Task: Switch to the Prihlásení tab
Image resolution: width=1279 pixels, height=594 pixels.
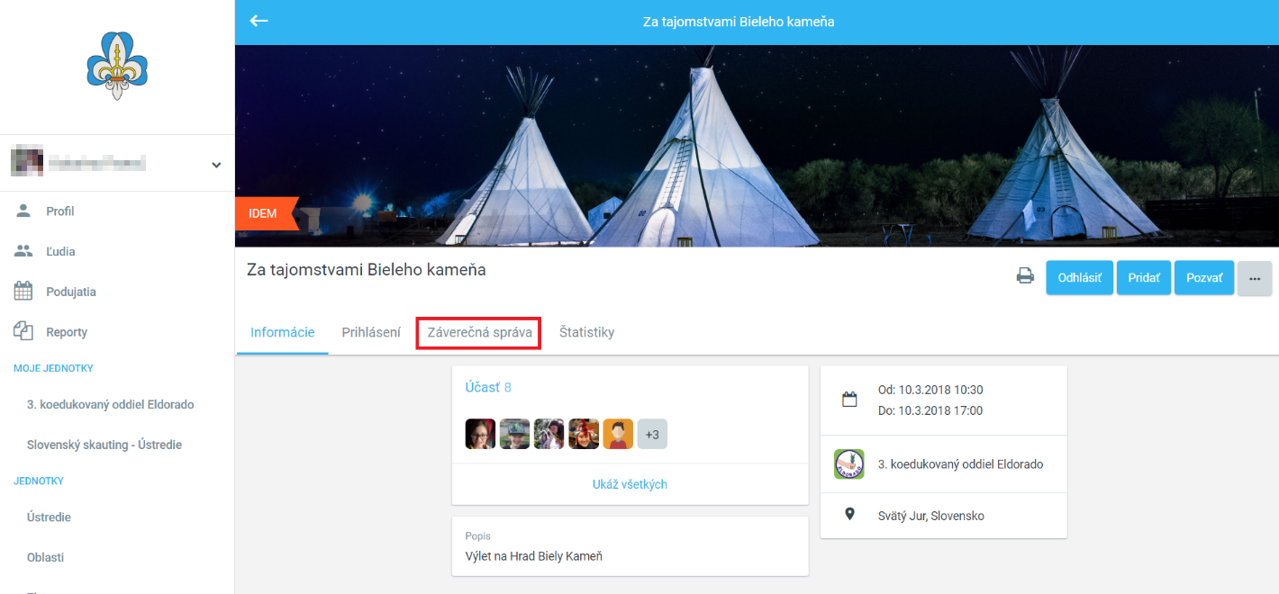Action: click(371, 332)
